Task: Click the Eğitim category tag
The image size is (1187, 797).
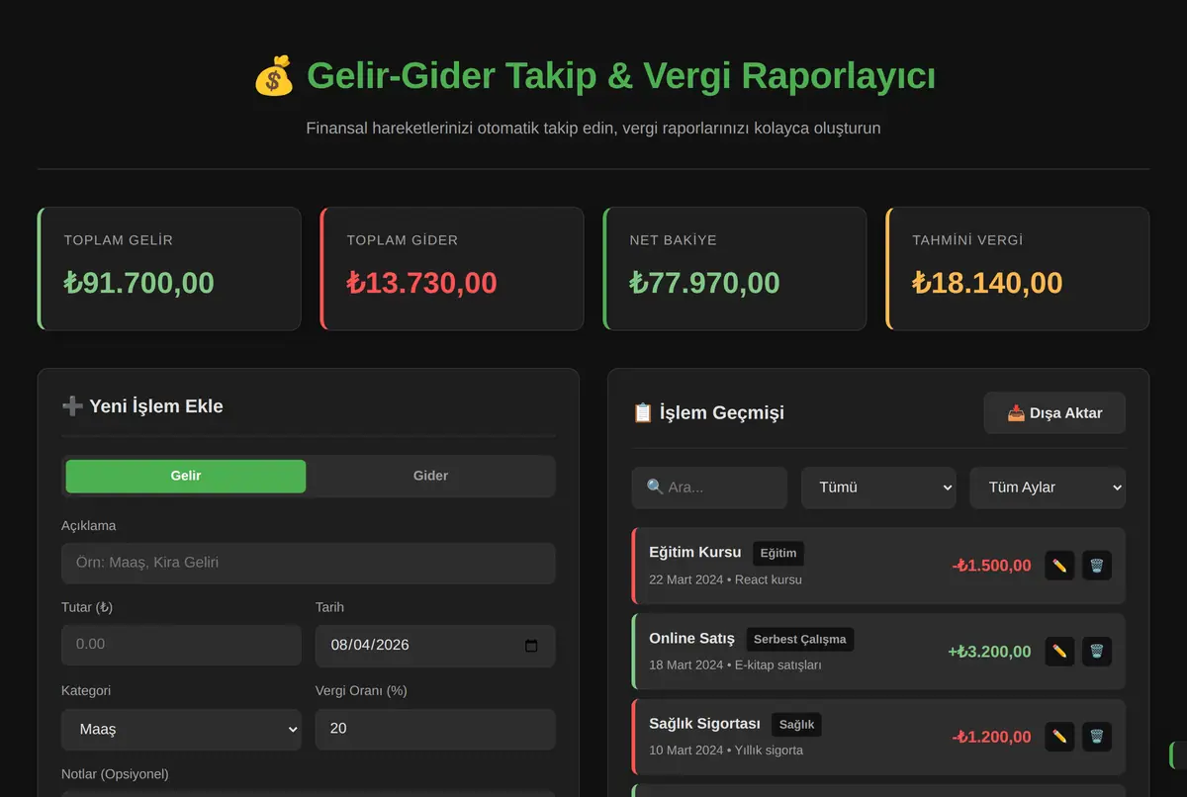Action: pyautogui.click(x=778, y=553)
